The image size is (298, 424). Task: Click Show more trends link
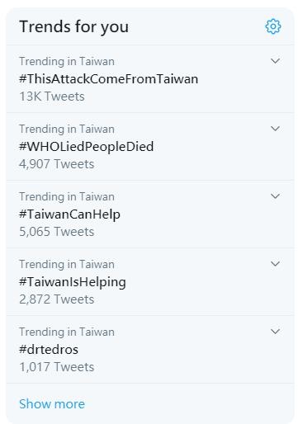52,404
